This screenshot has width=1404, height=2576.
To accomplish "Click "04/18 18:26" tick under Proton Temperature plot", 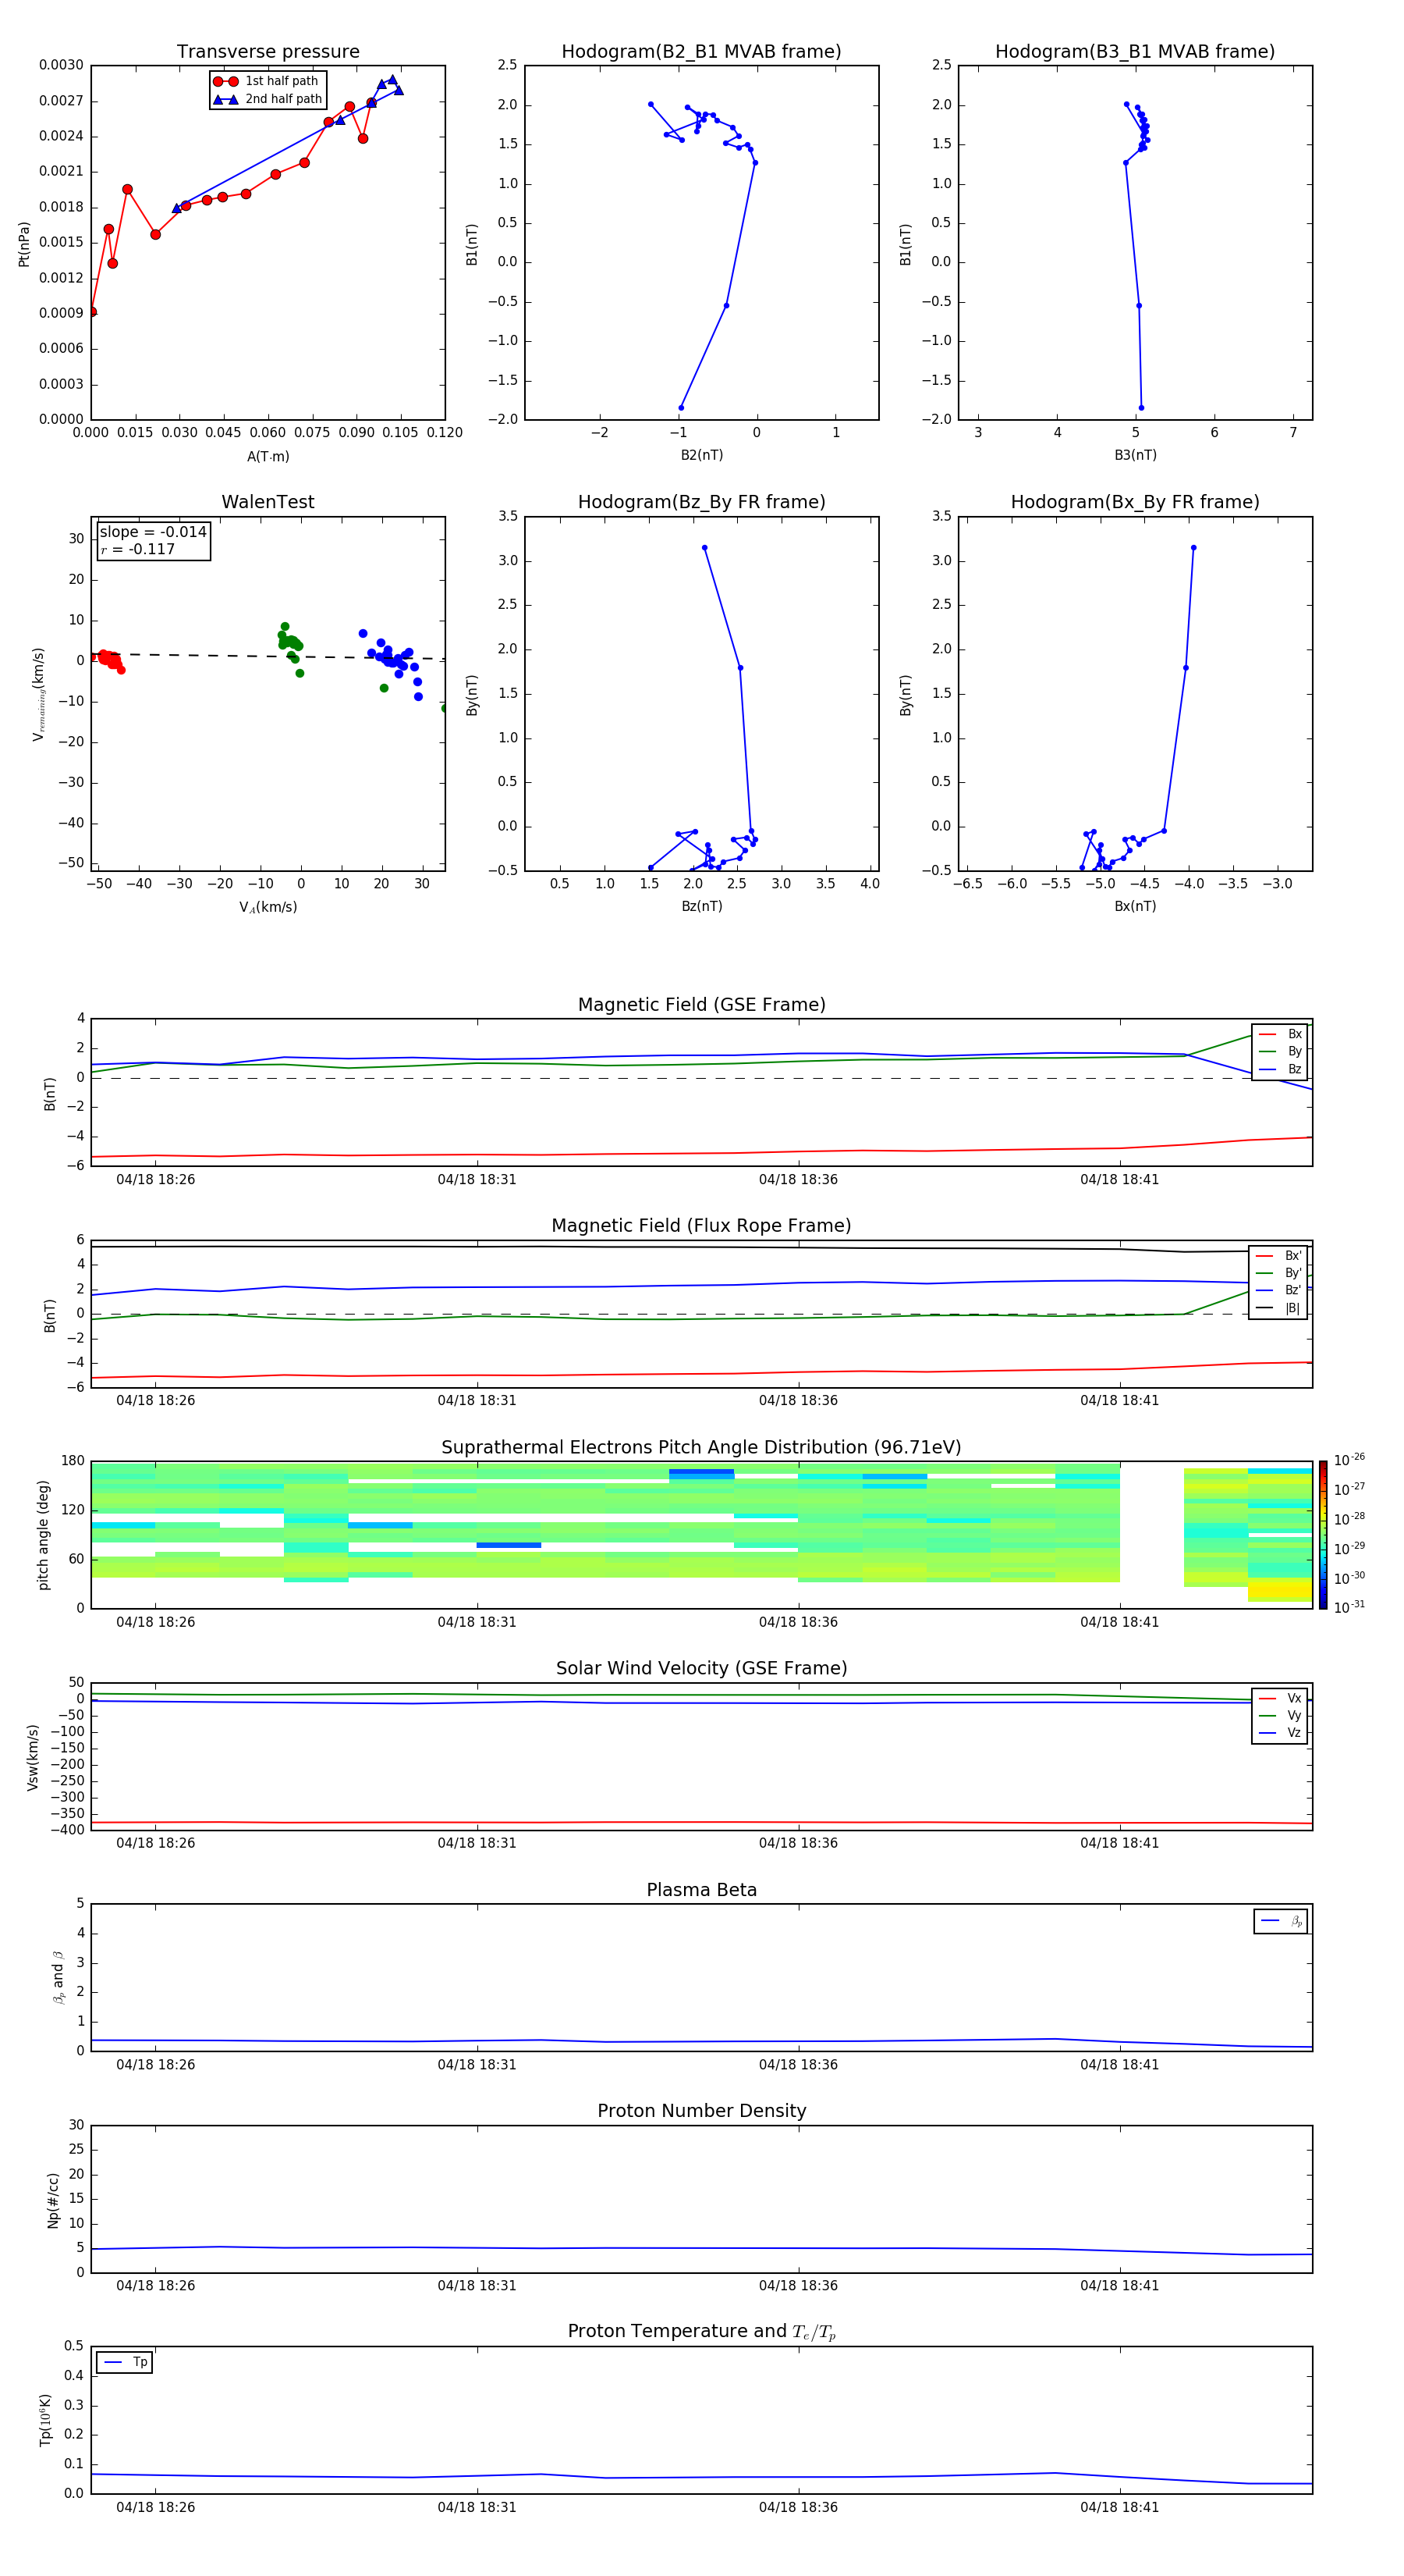I will (x=155, y=2507).
